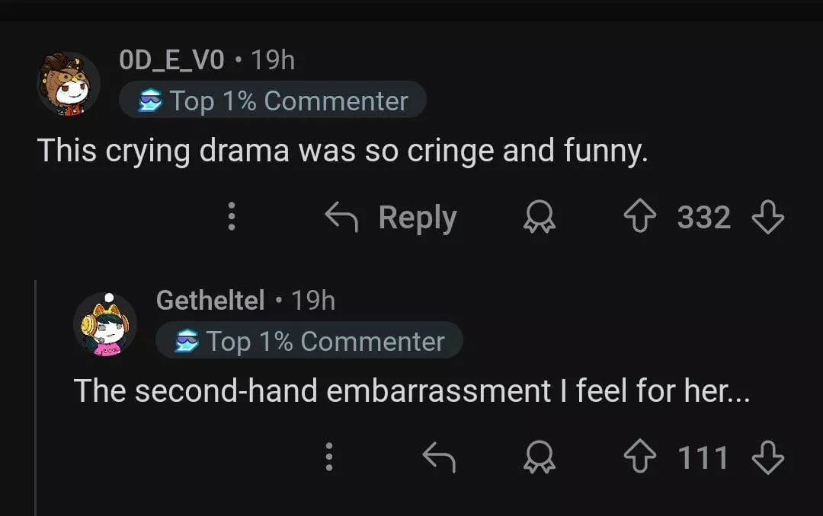Click the 111 vote count
The height and width of the screenshot is (516, 823).
coord(703,458)
